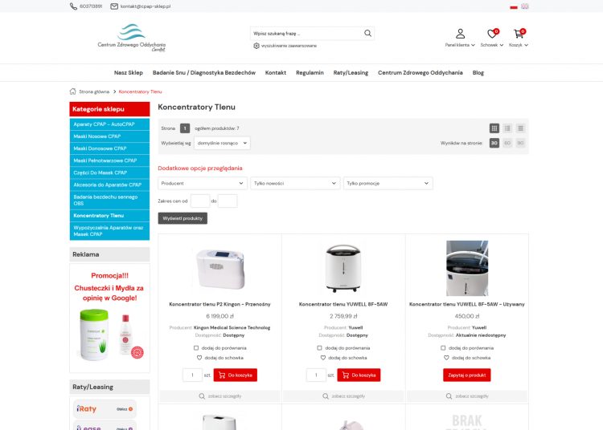The image size is (603, 430).
Task: Click Zapytaj o produkt button
Action: (466, 375)
